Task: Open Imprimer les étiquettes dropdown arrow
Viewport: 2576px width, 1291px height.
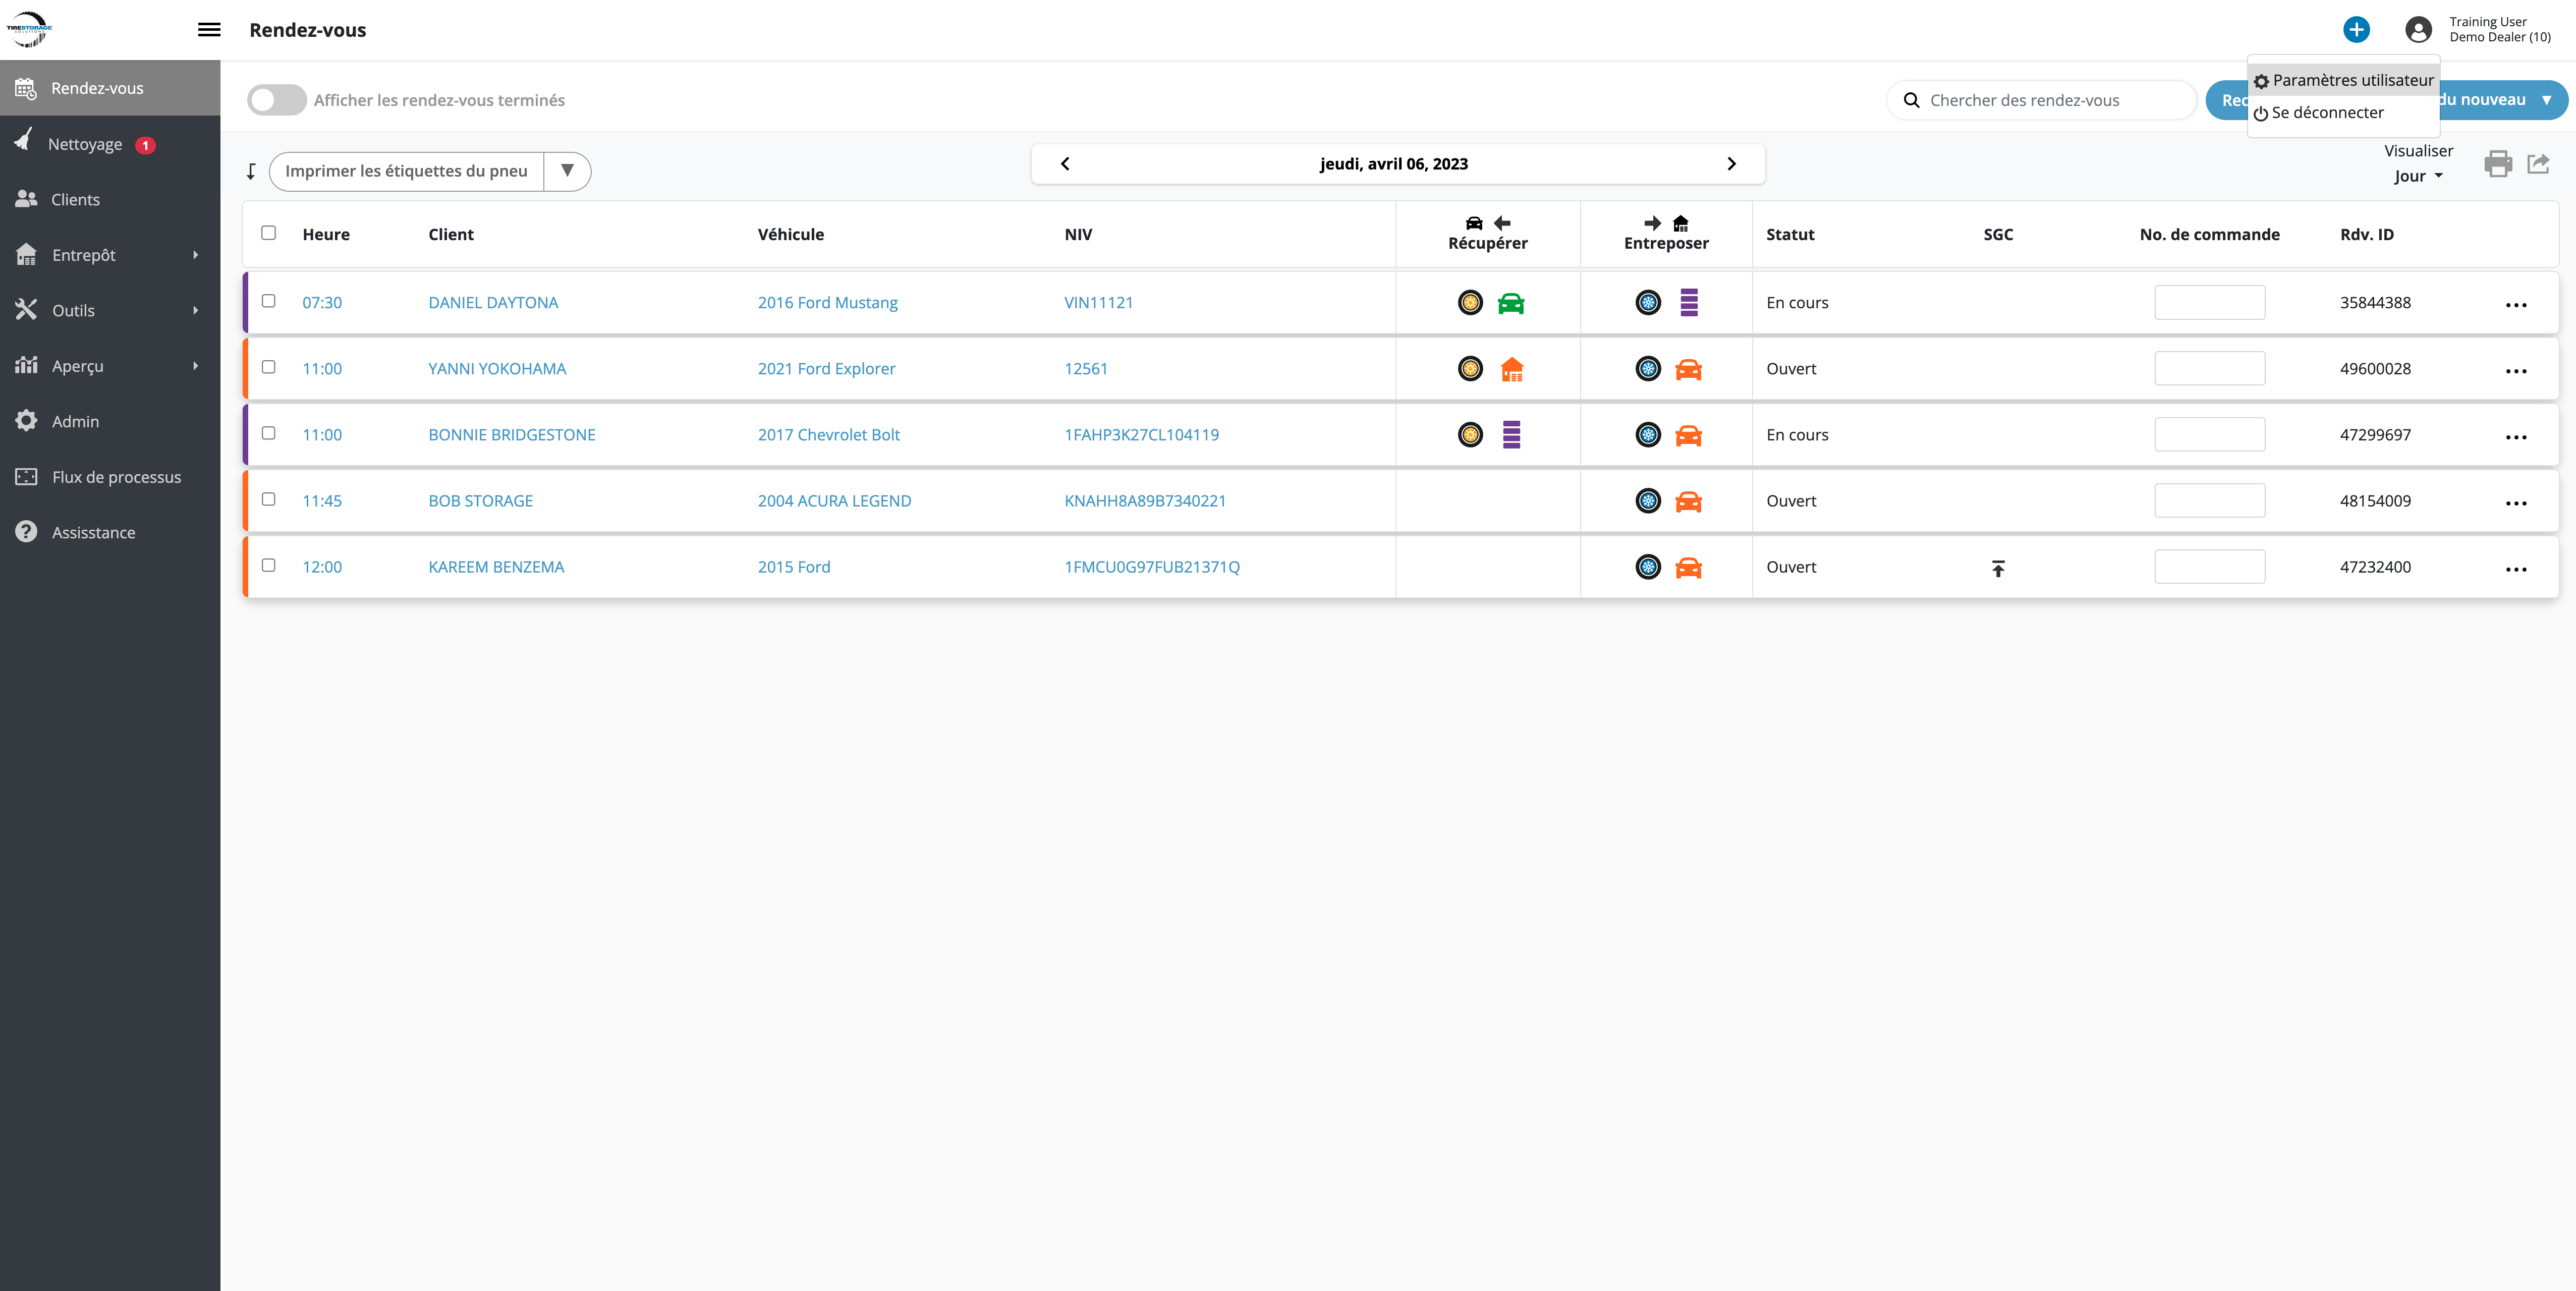Action: (x=567, y=171)
